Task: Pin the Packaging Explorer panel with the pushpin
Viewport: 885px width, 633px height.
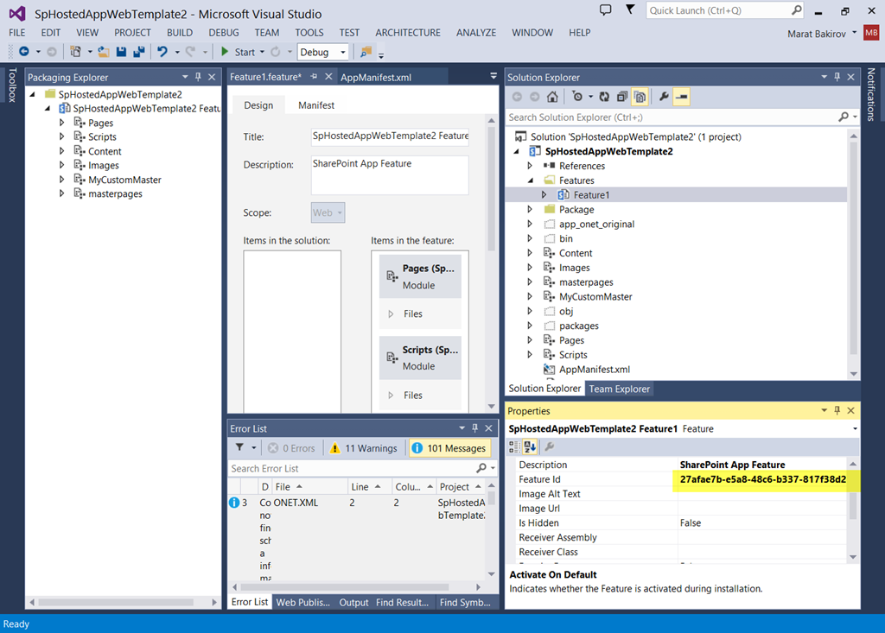Action: point(198,77)
